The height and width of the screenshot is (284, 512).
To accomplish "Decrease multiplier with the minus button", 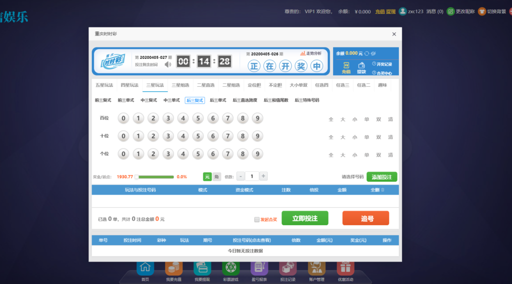I will [x=241, y=176].
